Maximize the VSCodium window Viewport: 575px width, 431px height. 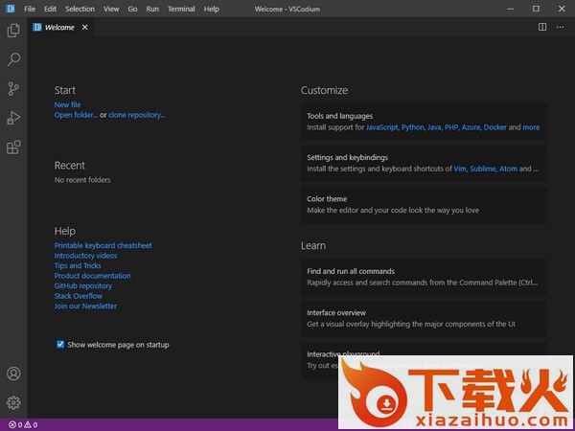[536, 9]
